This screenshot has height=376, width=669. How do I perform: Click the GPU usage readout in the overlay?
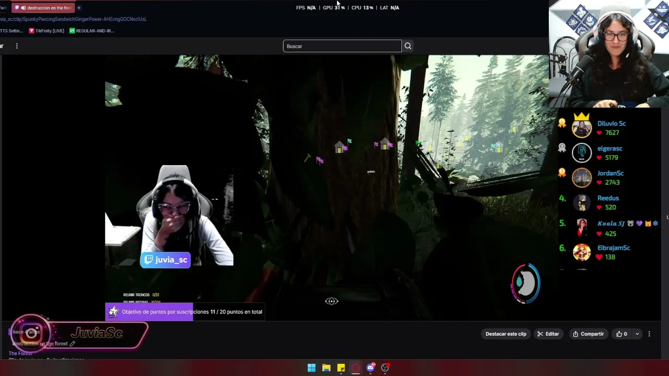[x=333, y=8]
